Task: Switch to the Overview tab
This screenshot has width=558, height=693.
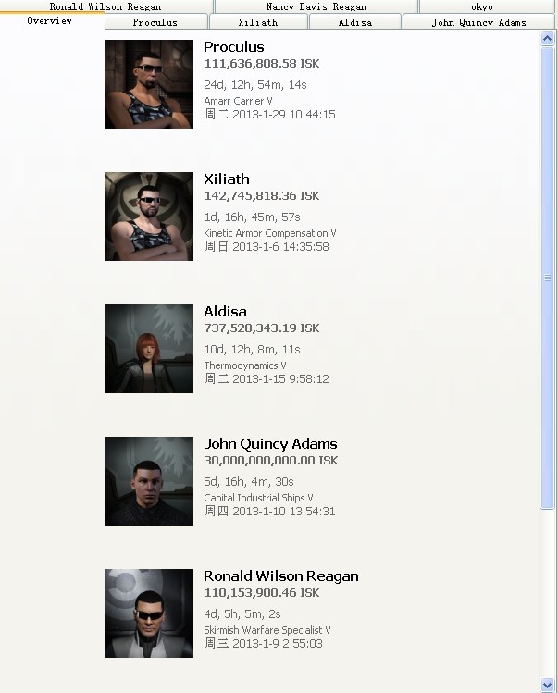Action: click(x=52, y=20)
